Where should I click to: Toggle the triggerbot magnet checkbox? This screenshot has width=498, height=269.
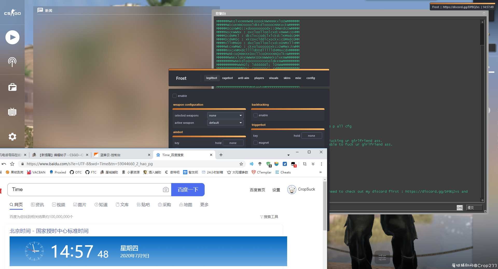255,143
